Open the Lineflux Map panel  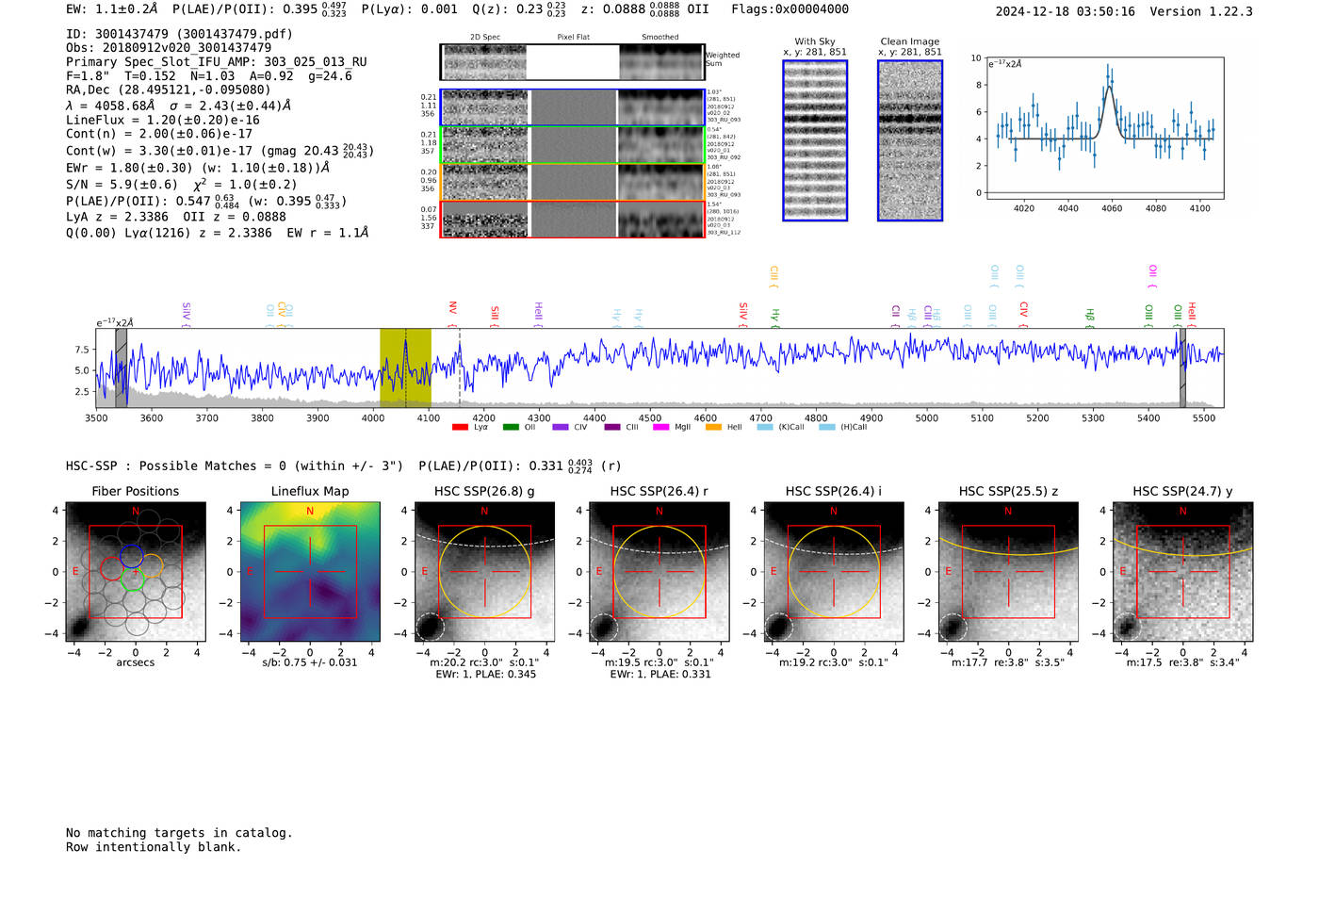(310, 571)
